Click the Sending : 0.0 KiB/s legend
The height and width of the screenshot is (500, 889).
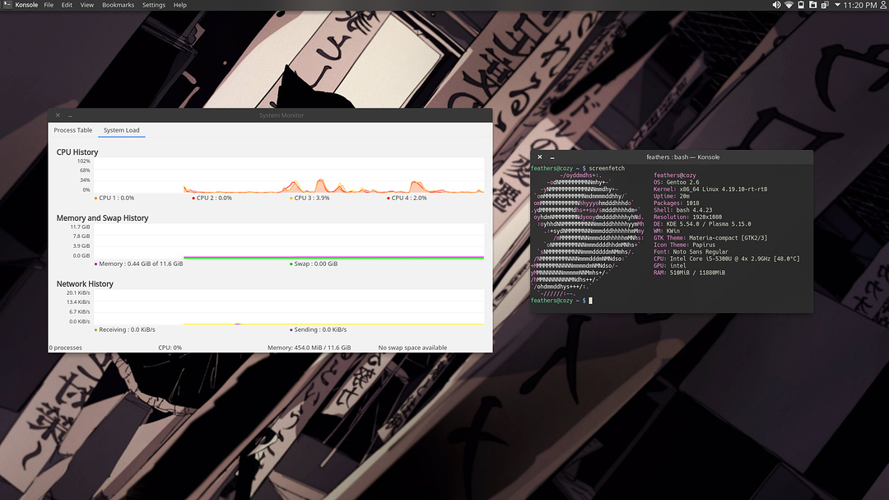[318, 329]
